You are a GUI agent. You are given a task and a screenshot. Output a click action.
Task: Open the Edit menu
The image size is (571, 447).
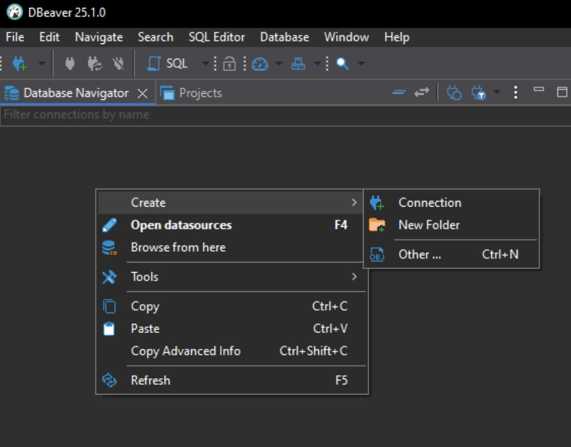[50, 37]
